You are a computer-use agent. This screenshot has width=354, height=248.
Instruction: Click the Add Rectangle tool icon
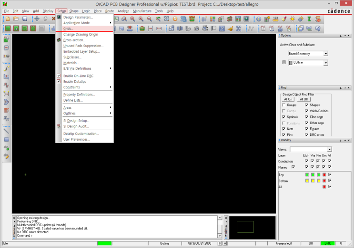(x=7, y=140)
